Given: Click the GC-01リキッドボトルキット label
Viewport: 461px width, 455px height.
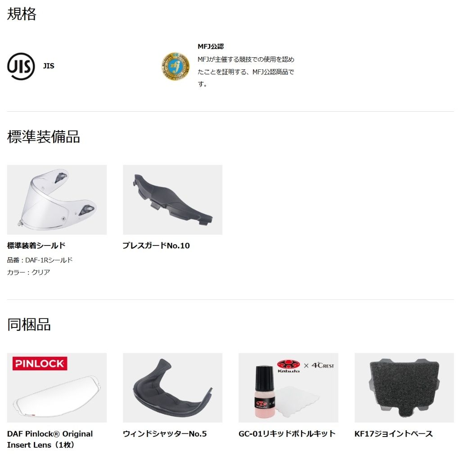Looking at the screenshot, I should (287, 434).
